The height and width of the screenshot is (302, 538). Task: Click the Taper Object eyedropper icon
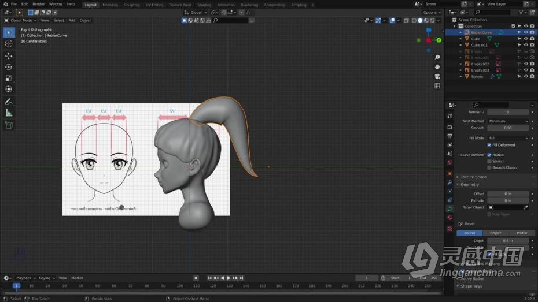click(x=525, y=207)
